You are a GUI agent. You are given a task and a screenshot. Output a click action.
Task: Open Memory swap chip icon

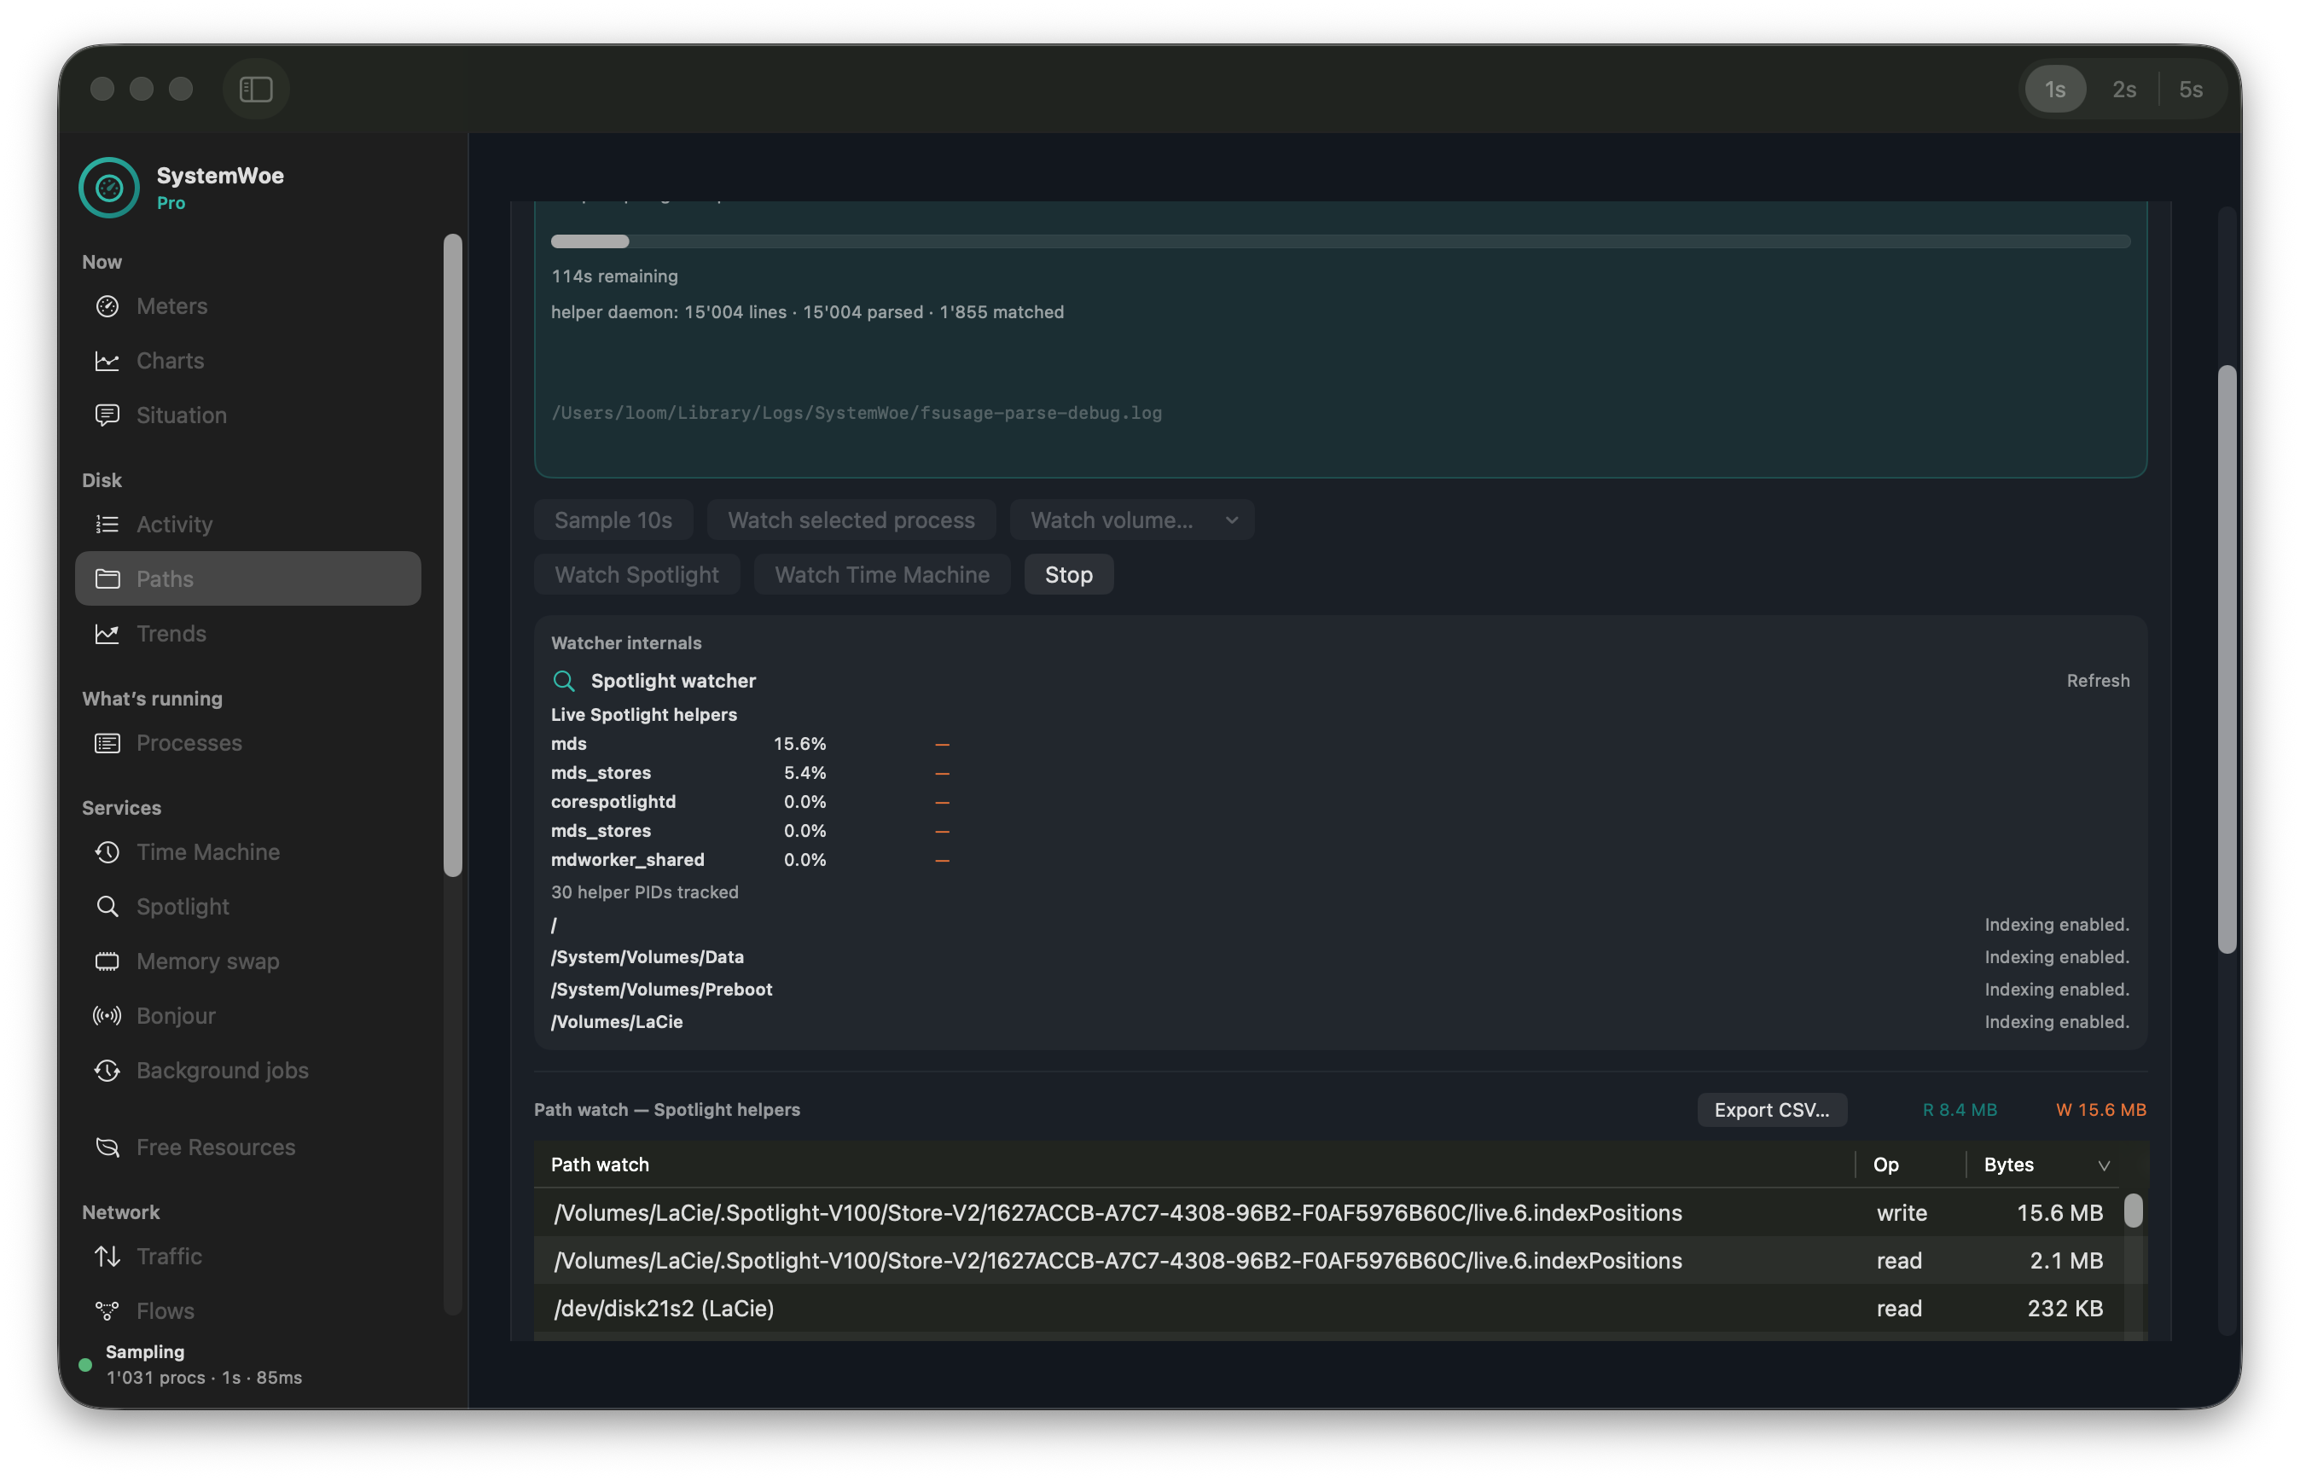(107, 961)
